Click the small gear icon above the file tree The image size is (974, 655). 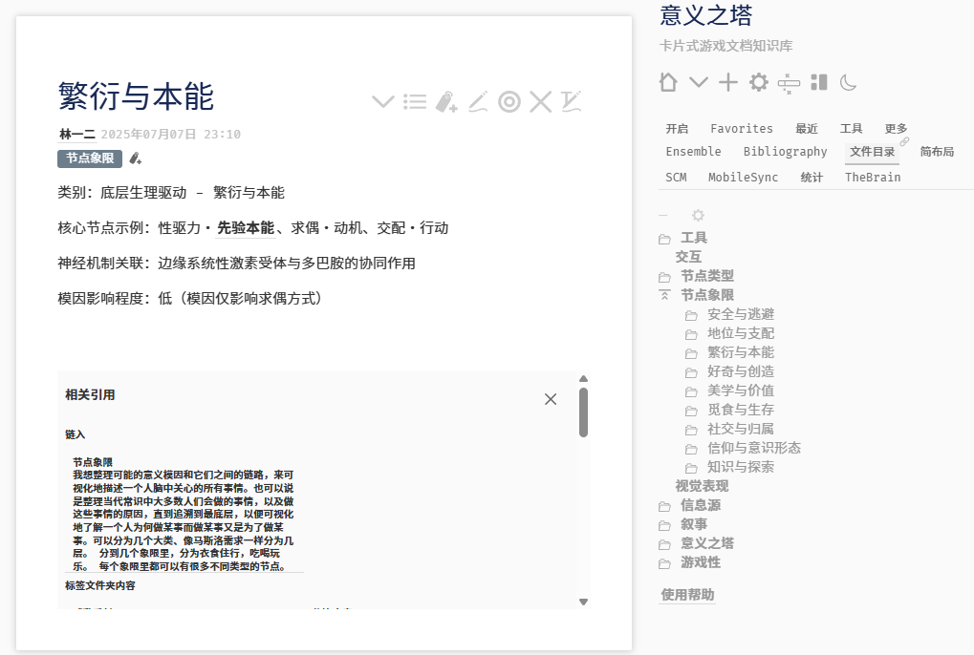(698, 215)
